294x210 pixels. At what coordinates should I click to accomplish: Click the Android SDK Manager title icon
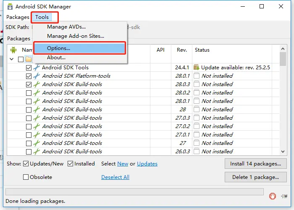(x=10, y=6)
